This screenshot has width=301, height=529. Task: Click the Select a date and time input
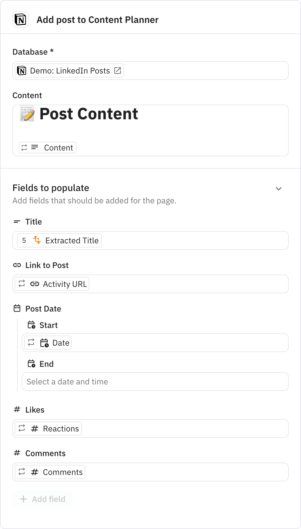[x=155, y=381]
